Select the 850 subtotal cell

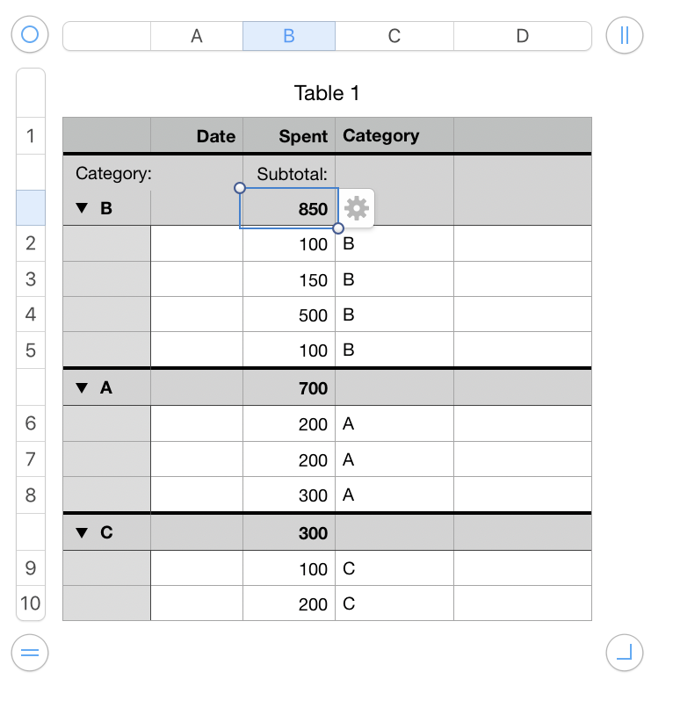pyautogui.click(x=289, y=208)
